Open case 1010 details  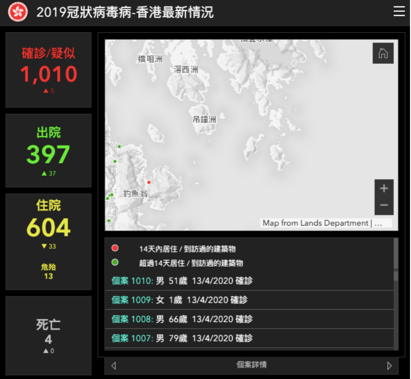pos(182,281)
